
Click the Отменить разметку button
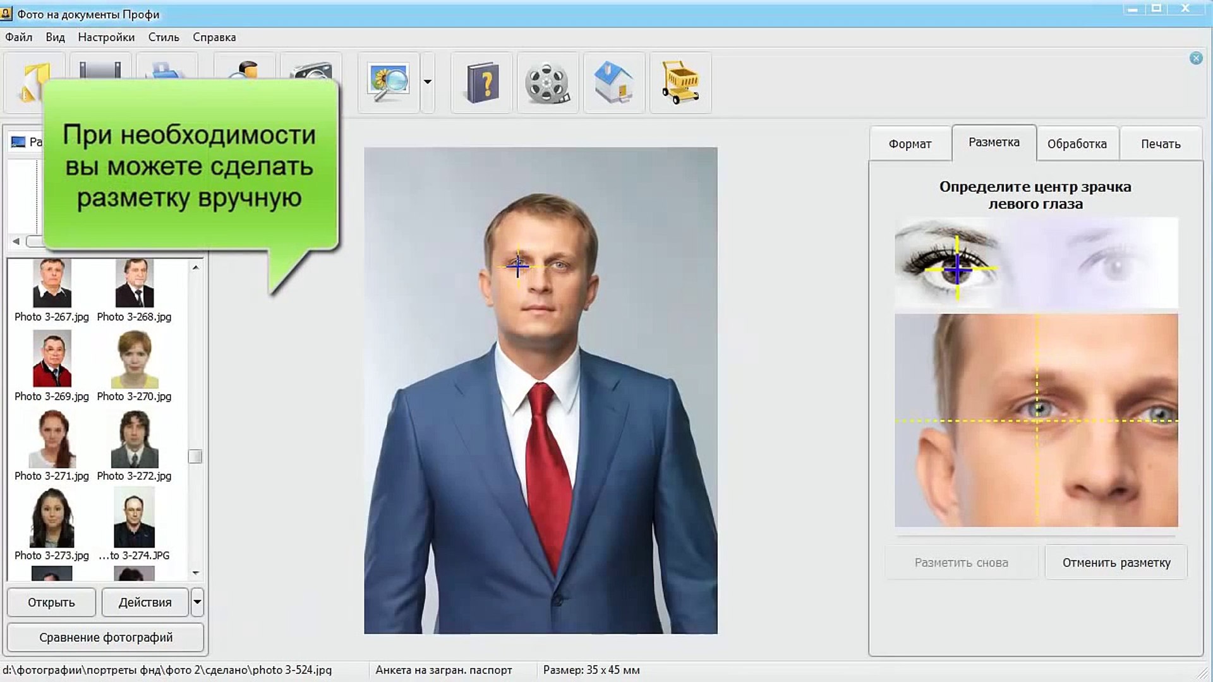point(1116,563)
